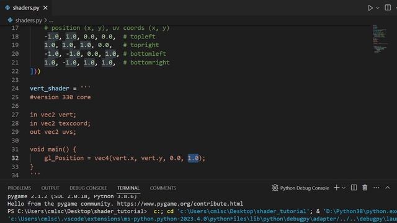Image resolution: width=397 pixels, height=223 pixels.
Task: Open the COMMENTS panel tab
Action: click(x=163, y=188)
